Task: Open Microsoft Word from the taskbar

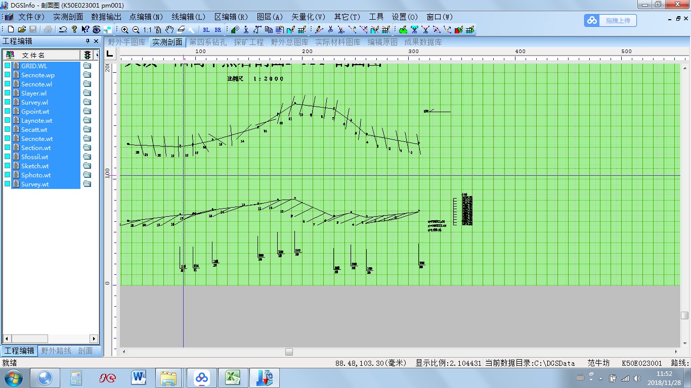Action: click(138, 377)
